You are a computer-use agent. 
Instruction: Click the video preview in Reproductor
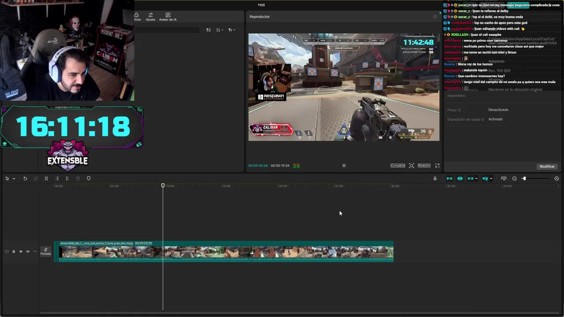pyautogui.click(x=344, y=87)
